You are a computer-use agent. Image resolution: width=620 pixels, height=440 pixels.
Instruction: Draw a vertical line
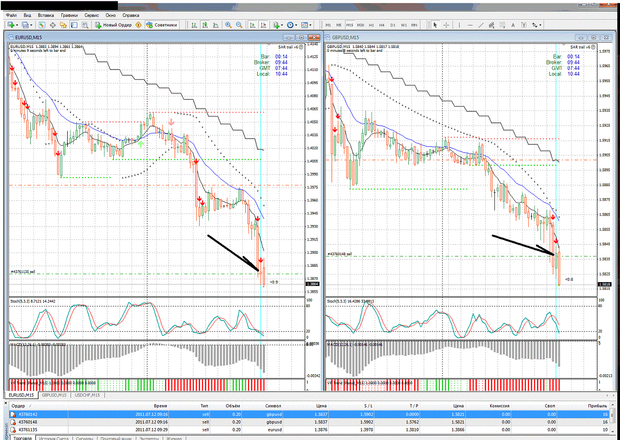[459, 25]
